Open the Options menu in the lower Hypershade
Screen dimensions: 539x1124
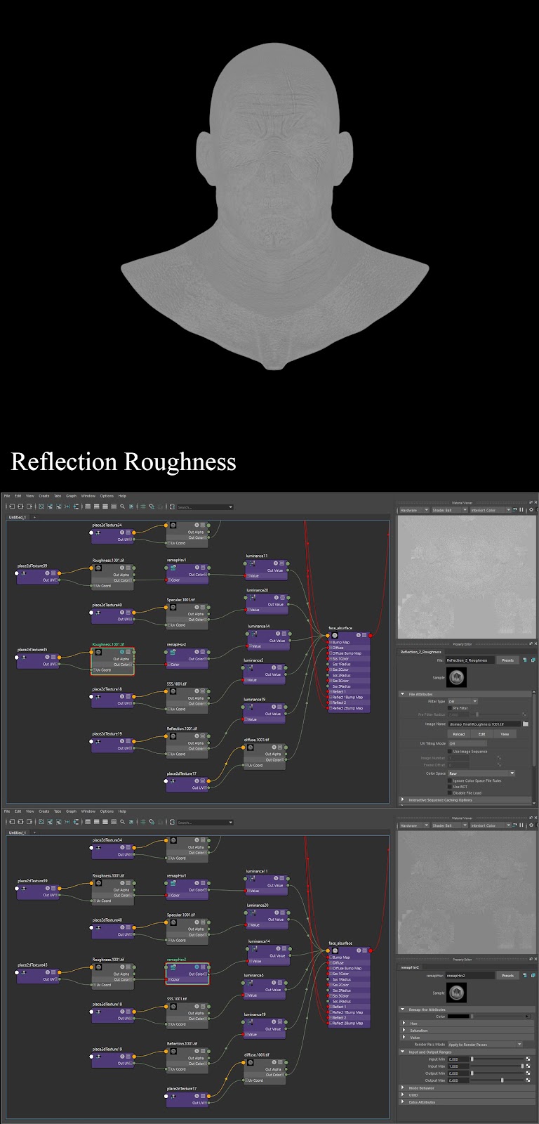pos(107,811)
